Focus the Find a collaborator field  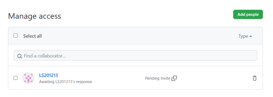[x=135, y=55]
